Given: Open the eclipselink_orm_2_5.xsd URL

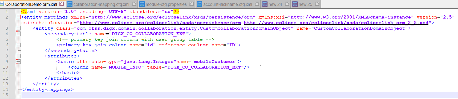Looking at the screenshot, I should [336, 23].
